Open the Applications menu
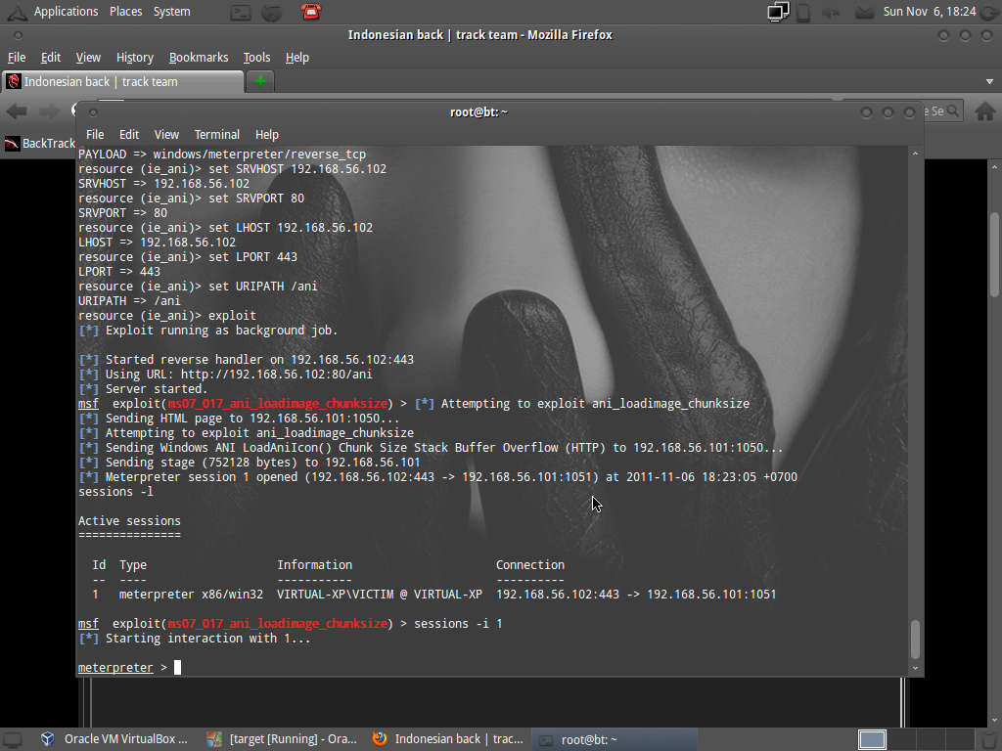The image size is (1002, 751). coord(66,12)
